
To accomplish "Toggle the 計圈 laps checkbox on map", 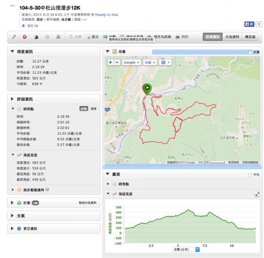I will pyautogui.click(x=250, y=53).
